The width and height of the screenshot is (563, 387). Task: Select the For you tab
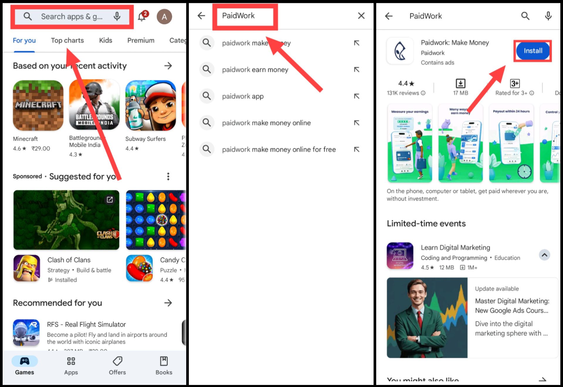click(x=24, y=40)
